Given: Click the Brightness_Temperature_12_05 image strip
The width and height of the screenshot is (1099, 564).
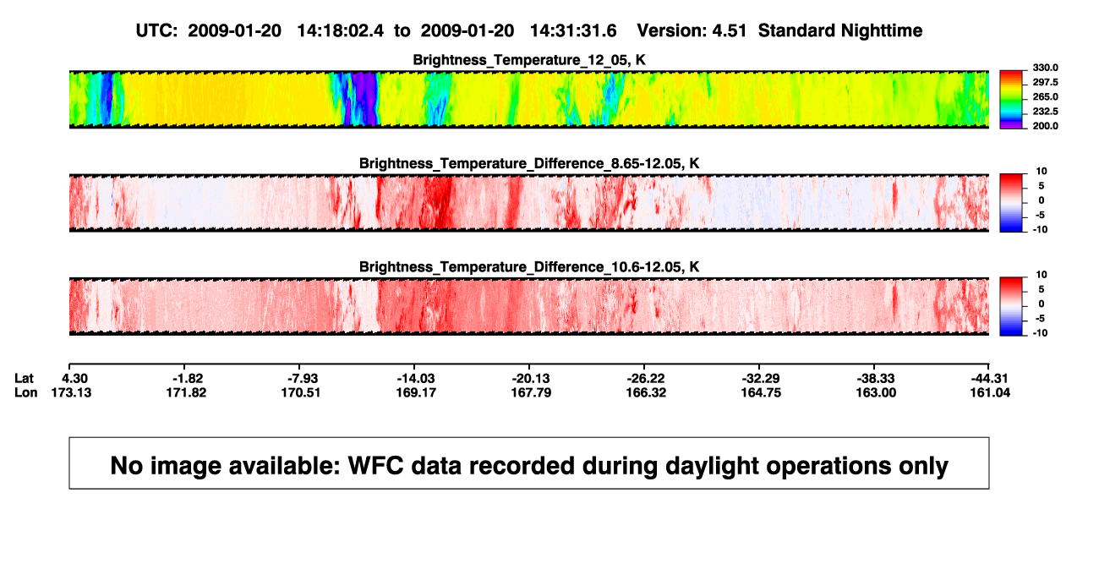Looking at the screenshot, I should tap(528, 99).
